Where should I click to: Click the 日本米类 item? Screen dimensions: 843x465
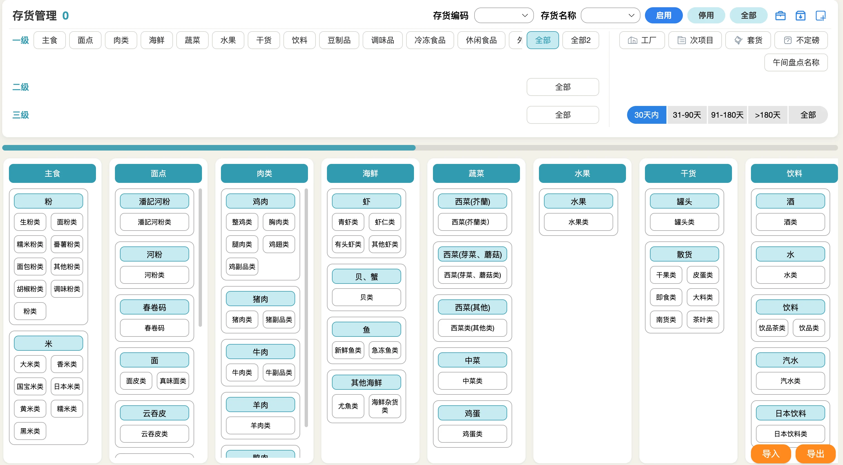[67, 386]
